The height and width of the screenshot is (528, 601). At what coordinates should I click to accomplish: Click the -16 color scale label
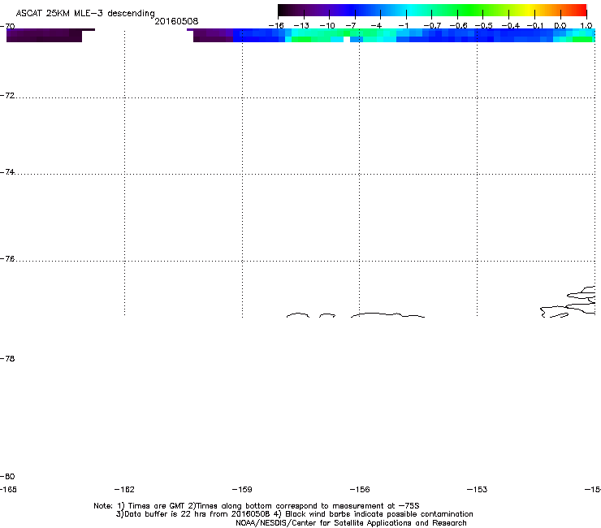click(x=276, y=26)
